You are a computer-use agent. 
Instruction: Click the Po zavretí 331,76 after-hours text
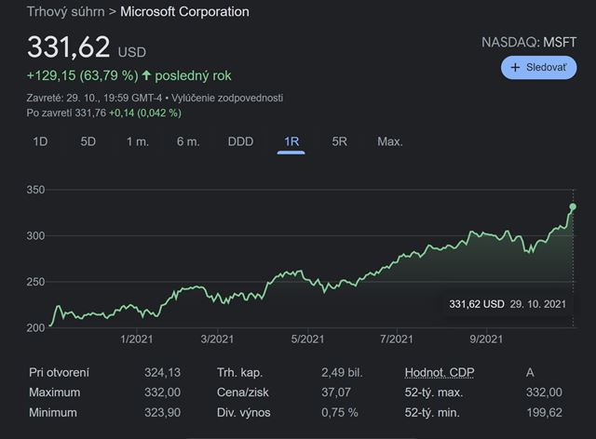[66, 113]
